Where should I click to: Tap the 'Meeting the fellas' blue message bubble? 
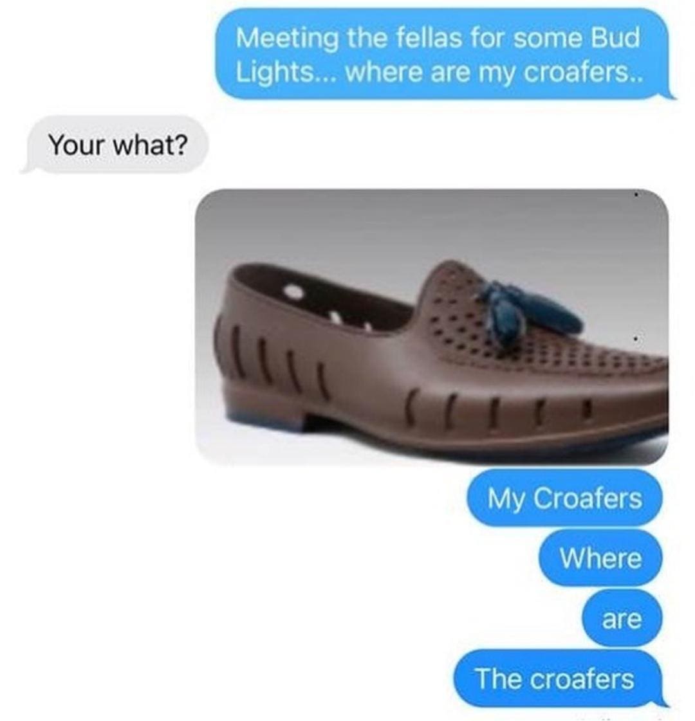(441, 54)
